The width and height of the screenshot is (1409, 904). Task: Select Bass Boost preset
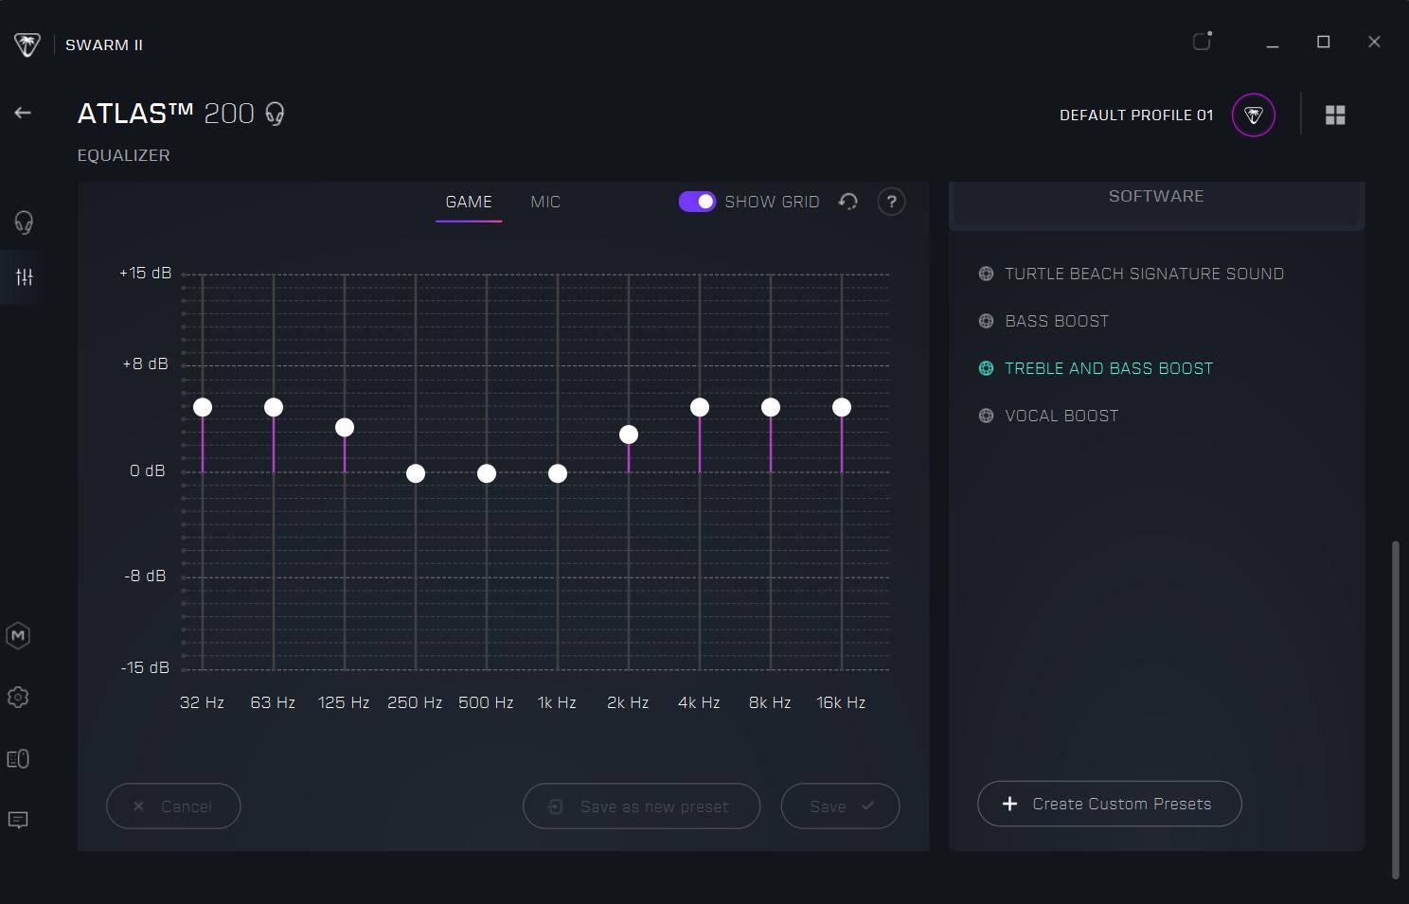coord(1056,321)
